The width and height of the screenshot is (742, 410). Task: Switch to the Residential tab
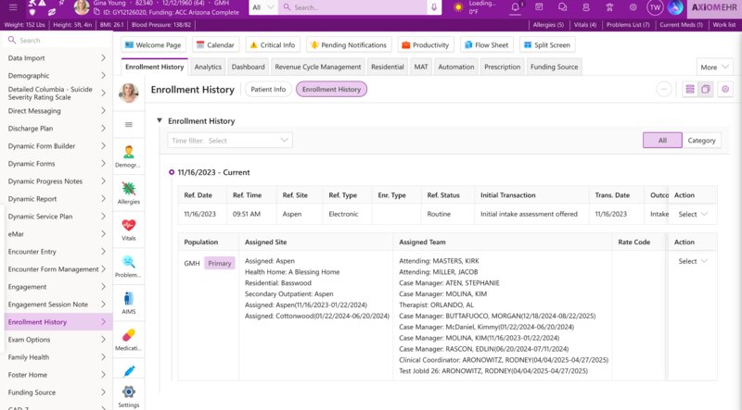click(x=387, y=67)
